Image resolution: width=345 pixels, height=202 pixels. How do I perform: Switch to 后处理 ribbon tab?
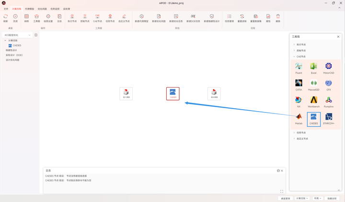[67, 9]
